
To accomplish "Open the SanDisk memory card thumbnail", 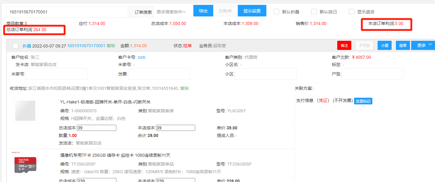I will (x=25, y=165).
